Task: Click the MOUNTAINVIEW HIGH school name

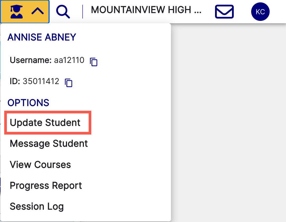Action: tap(146, 10)
